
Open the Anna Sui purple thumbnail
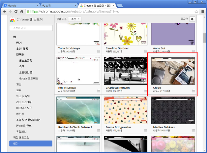pos(173,34)
